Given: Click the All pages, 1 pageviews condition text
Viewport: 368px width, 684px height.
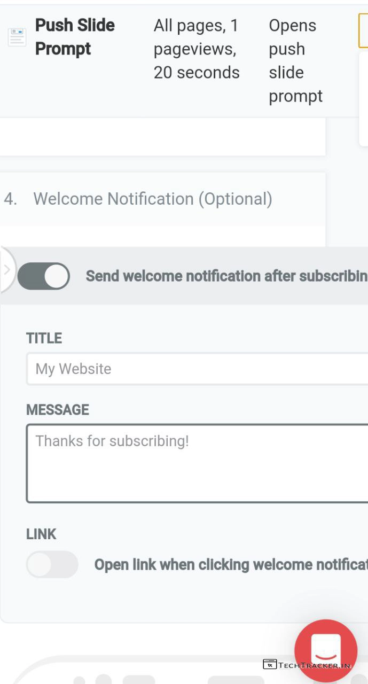Looking at the screenshot, I should (197, 49).
